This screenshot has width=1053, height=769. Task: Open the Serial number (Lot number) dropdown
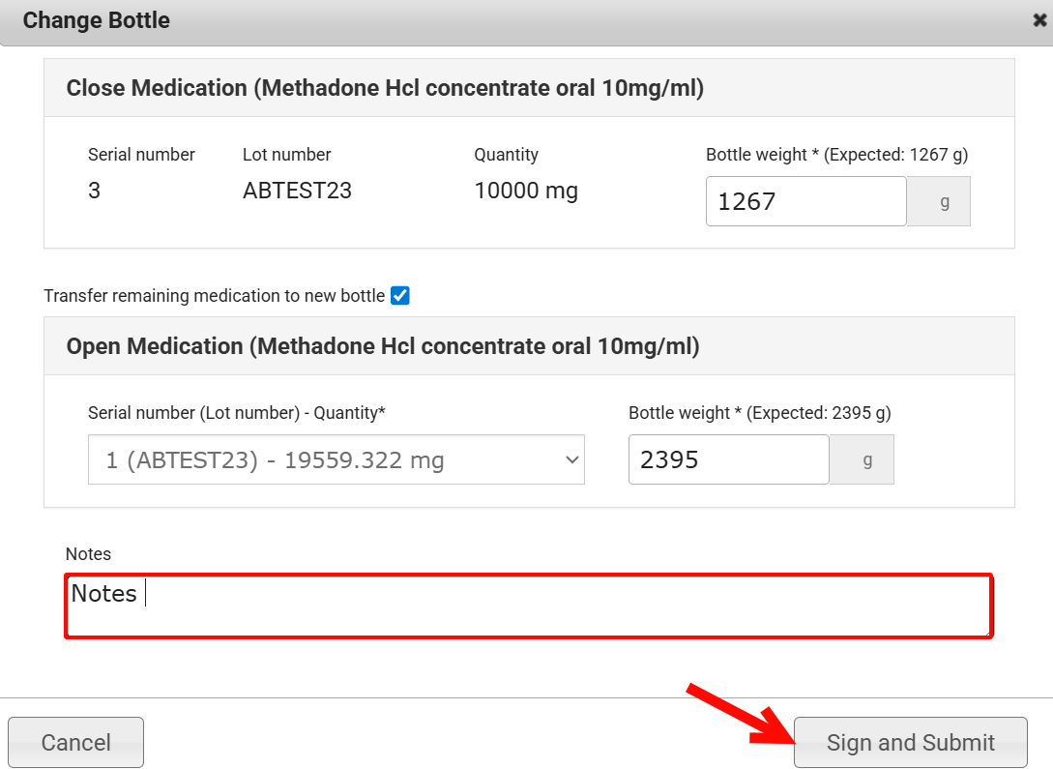tap(336, 459)
